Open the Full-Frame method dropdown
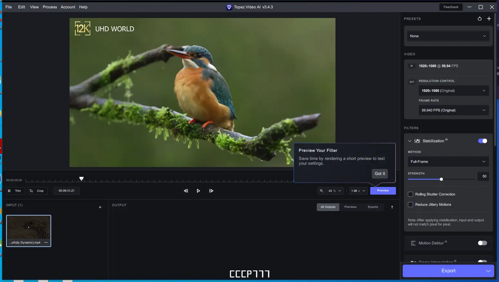 point(448,162)
